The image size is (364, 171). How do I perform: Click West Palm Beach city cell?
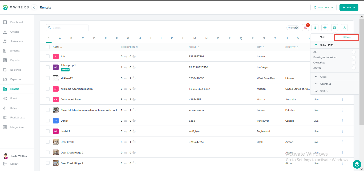[x=267, y=78]
